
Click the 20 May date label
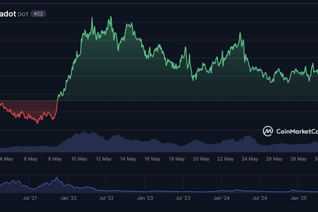point(201,159)
